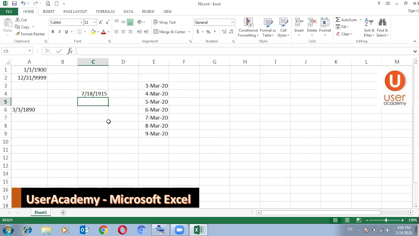Select cell containing 7/18/1915
This screenshot has width=419, height=236.
pos(93,94)
